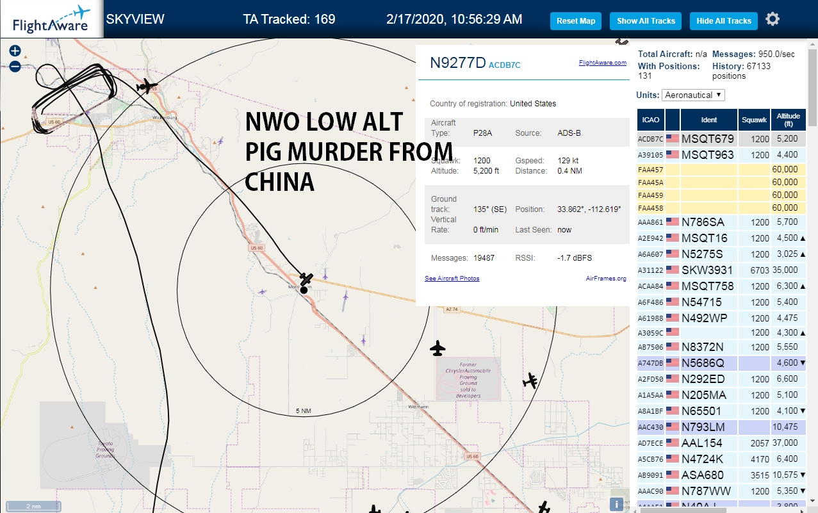
Task: Select N5275S aircraft row
Action: [x=722, y=254]
